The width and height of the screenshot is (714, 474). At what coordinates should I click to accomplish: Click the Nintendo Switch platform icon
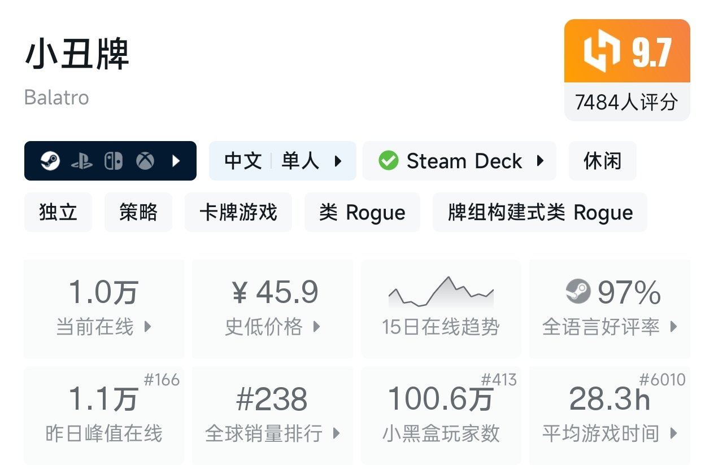point(113,161)
